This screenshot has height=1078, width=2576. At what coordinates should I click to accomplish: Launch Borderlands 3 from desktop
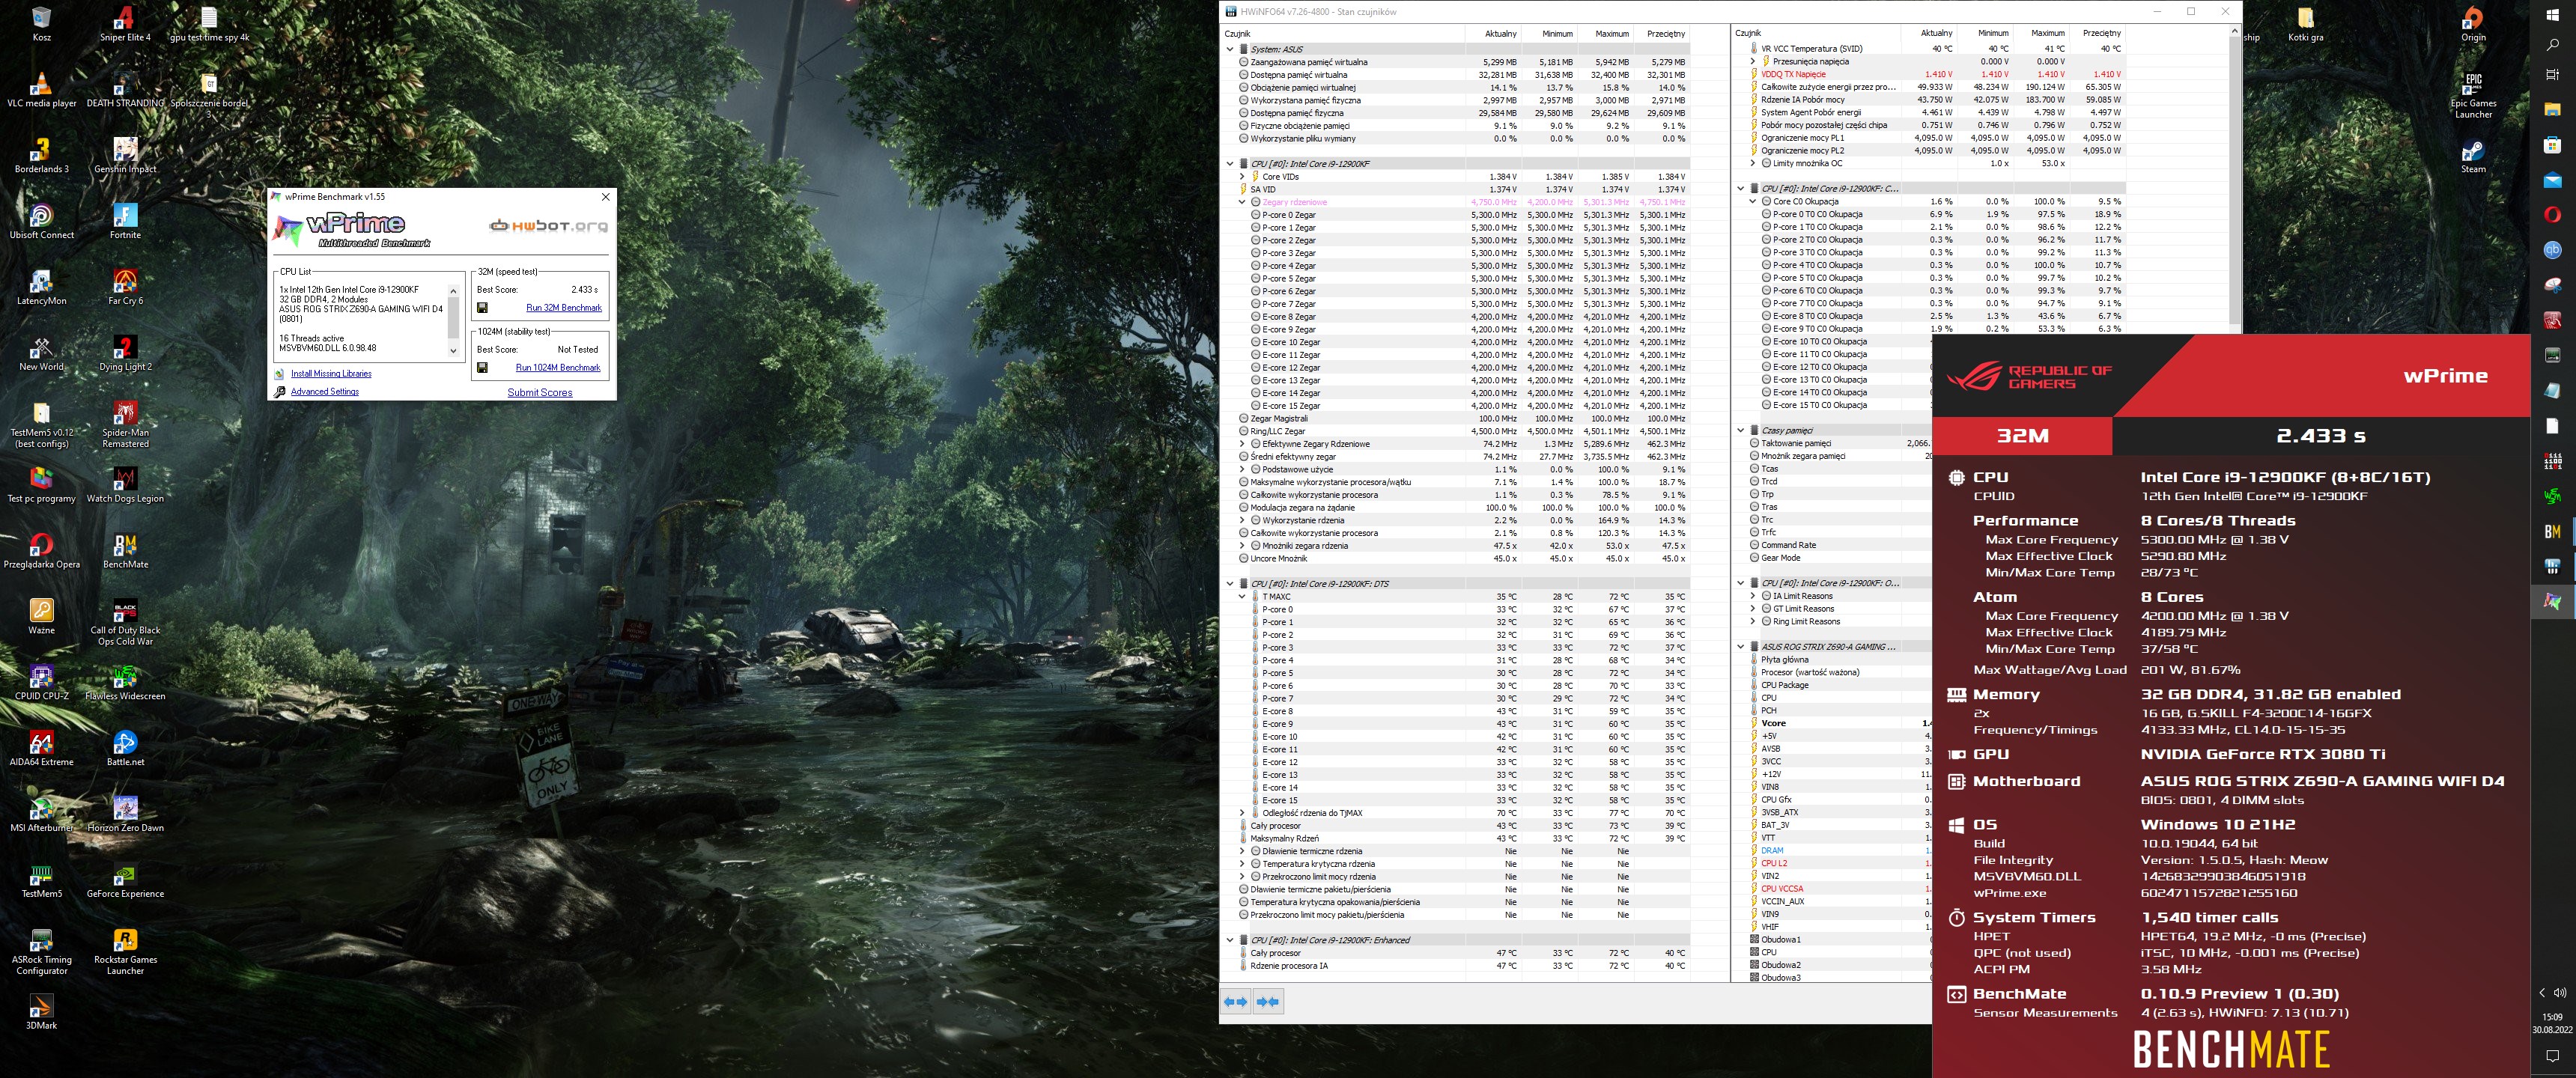41,156
